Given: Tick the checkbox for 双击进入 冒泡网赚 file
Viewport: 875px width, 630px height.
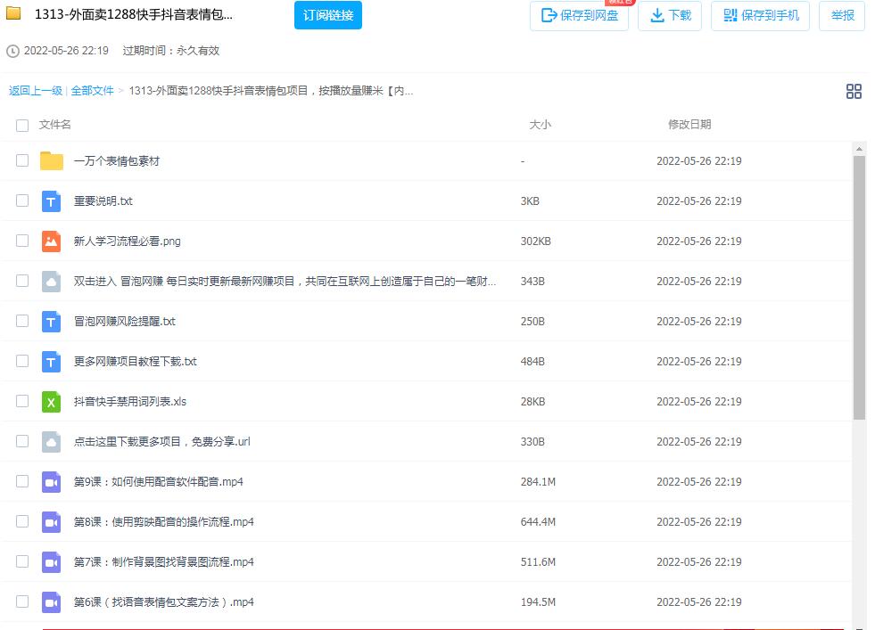Looking at the screenshot, I should click(22, 281).
